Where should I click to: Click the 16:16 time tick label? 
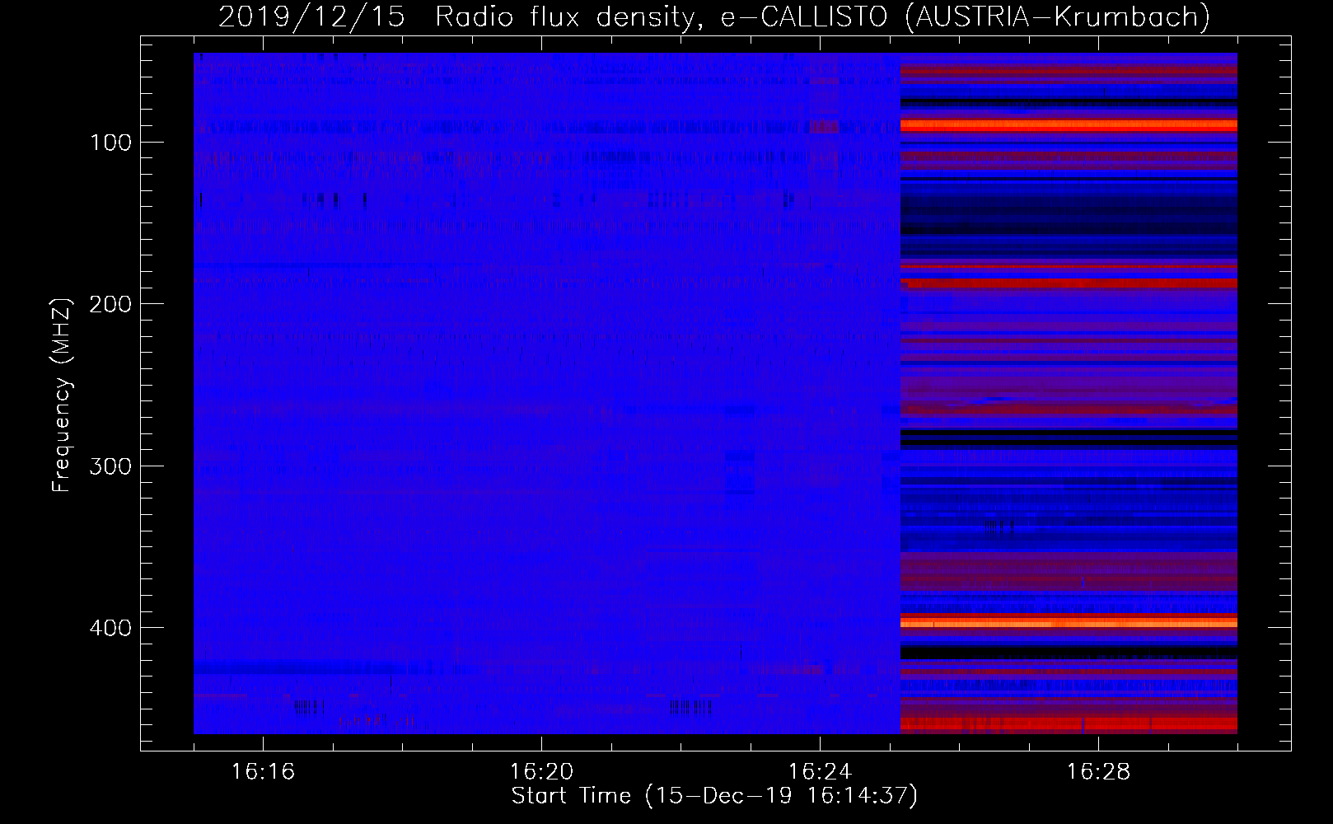point(263,771)
